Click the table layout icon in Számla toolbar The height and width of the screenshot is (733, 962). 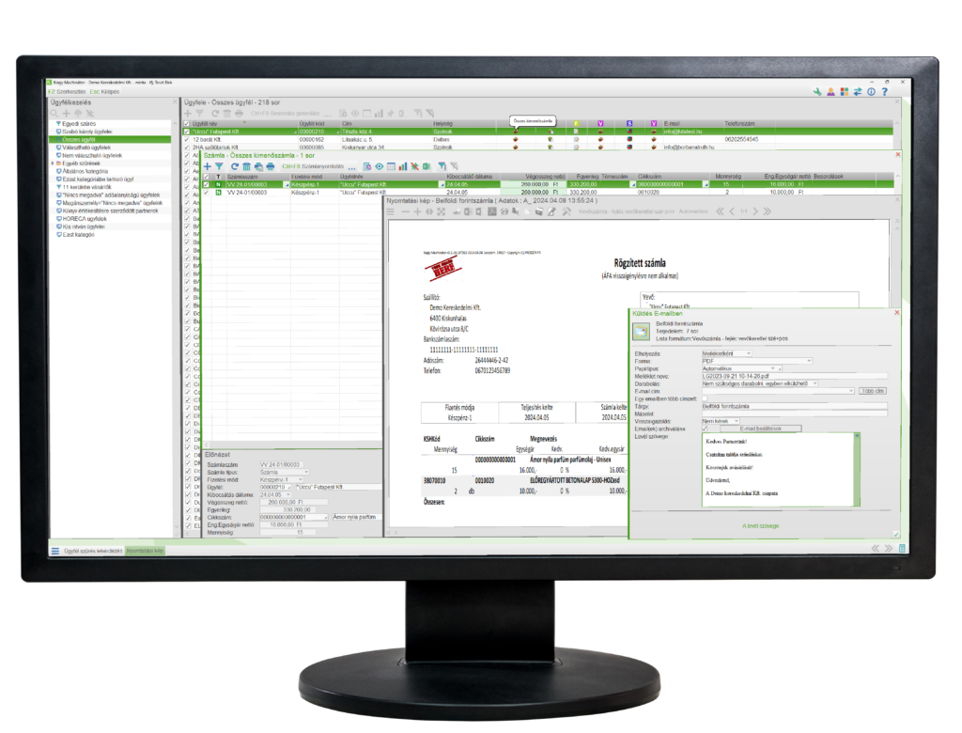click(391, 166)
